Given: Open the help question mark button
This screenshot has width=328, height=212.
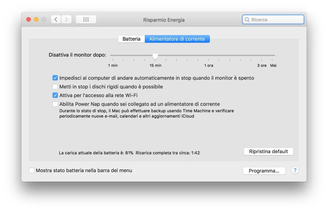Looking at the screenshot, I should (x=295, y=170).
